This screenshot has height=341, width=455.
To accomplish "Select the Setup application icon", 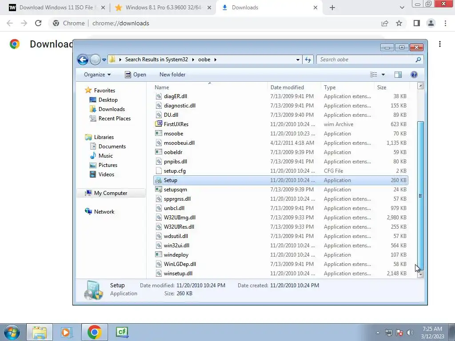I will pos(159,180).
